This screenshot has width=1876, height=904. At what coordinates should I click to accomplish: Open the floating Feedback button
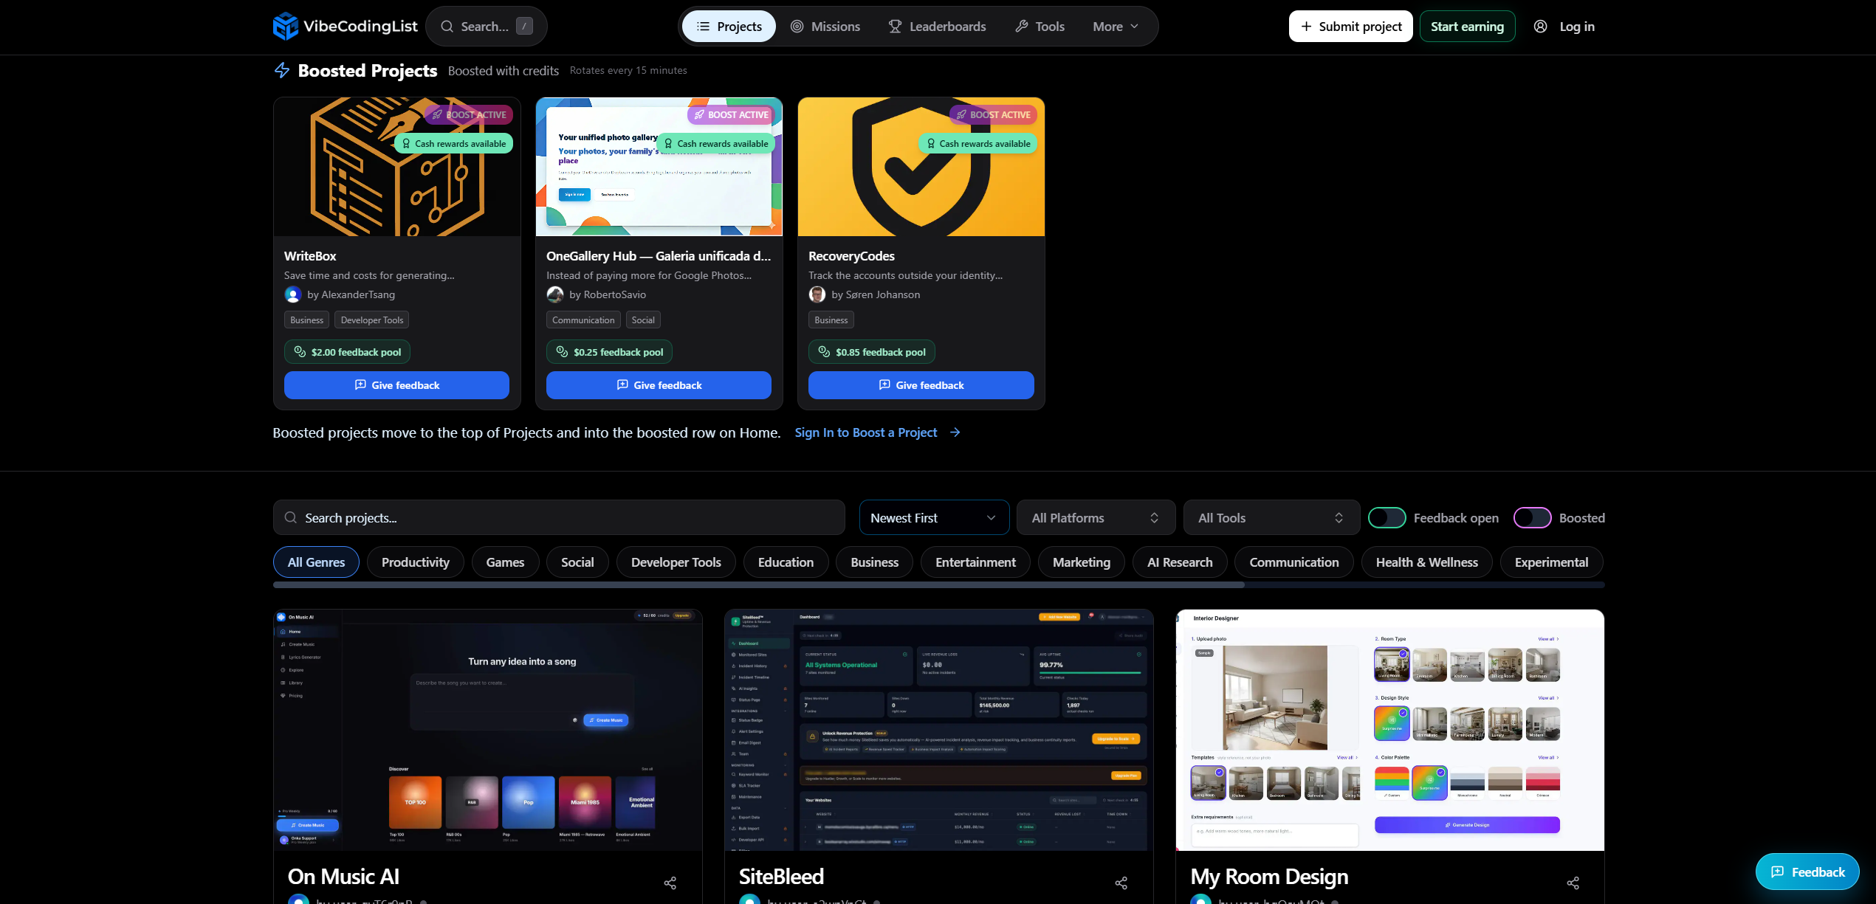[1807, 872]
